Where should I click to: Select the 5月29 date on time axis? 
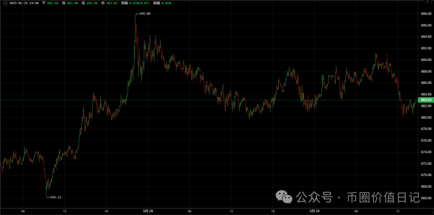point(315,211)
